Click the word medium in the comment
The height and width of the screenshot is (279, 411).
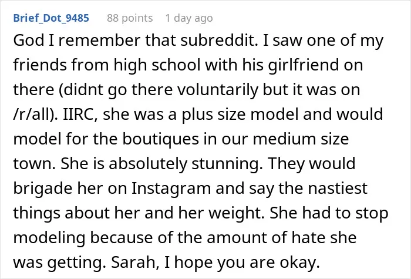point(284,139)
